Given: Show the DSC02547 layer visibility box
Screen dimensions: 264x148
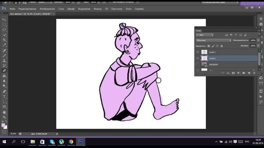Looking at the screenshot, I should coord(198,65).
